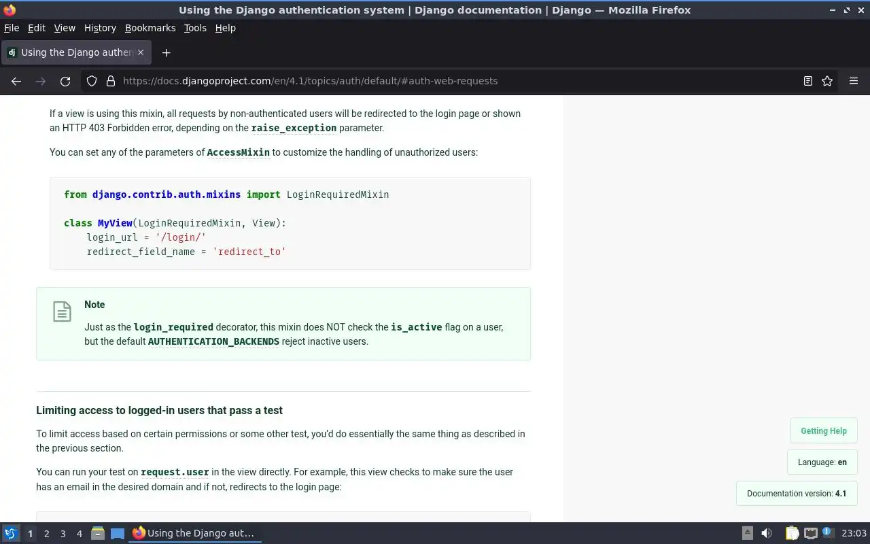The image size is (870, 544).
Task: Reload the current Django docs page
Action: tap(65, 81)
